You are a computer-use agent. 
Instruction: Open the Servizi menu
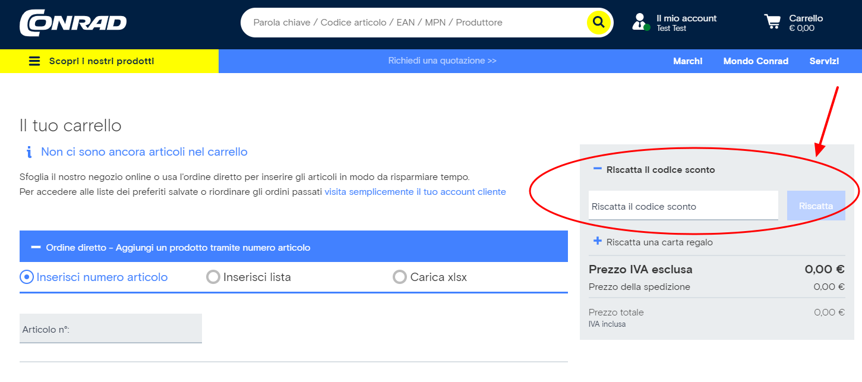[x=824, y=61]
